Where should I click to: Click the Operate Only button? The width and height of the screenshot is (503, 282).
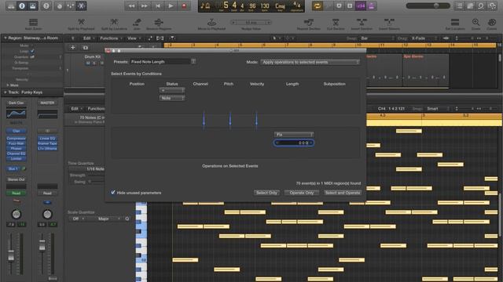(x=302, y=193)
